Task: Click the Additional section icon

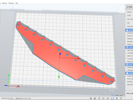Action: pos(127,73)
